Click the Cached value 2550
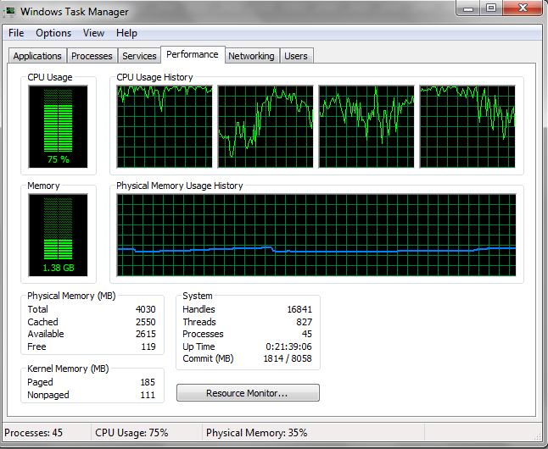Viewport: 548px width, 449px height. 145,322
